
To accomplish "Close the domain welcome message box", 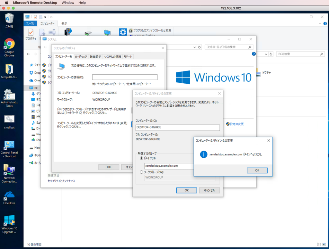I will coord(269,140).
